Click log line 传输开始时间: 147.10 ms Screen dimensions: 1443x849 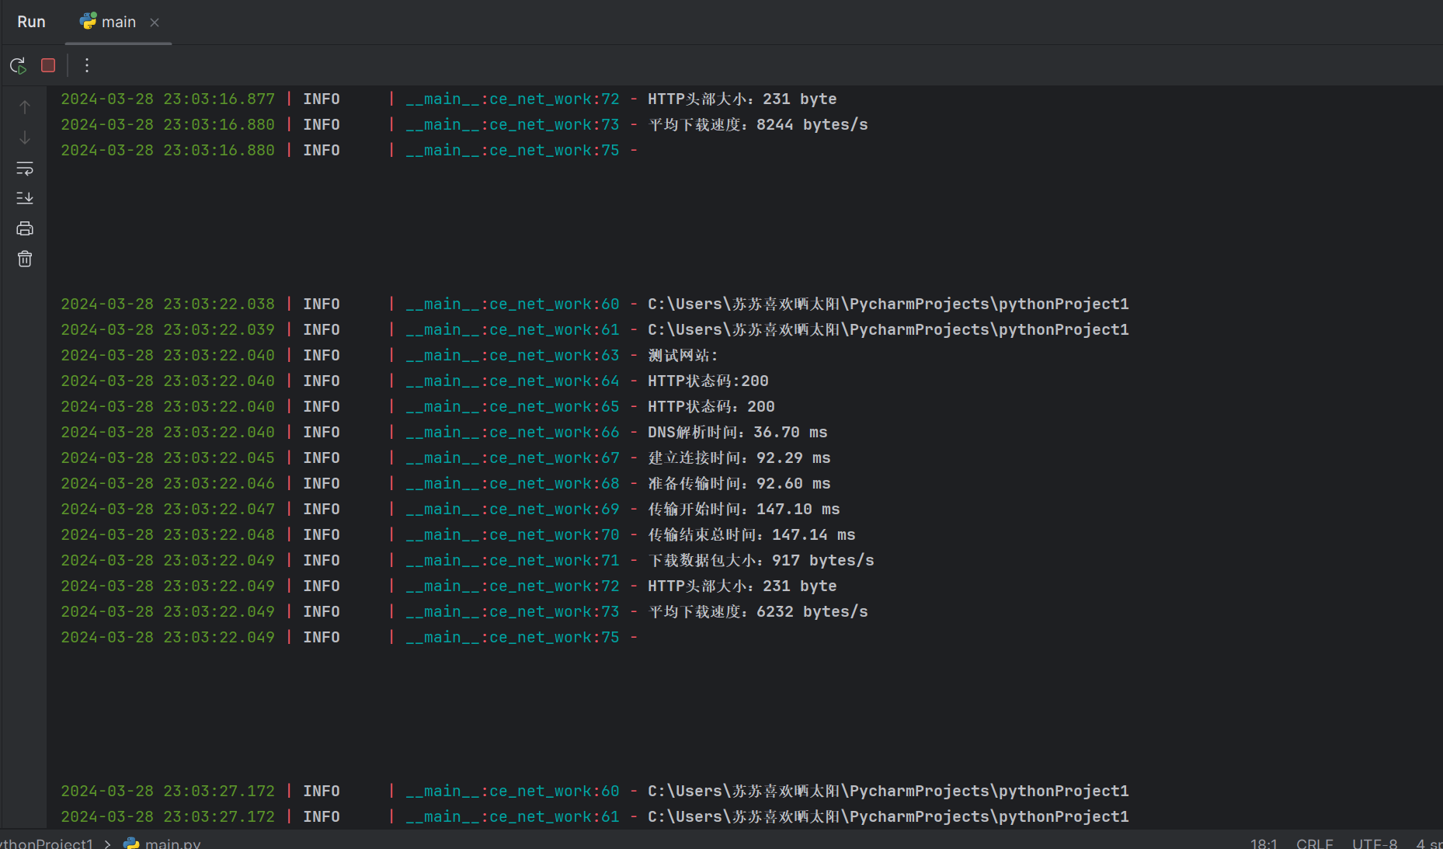(x=450, y=509)
